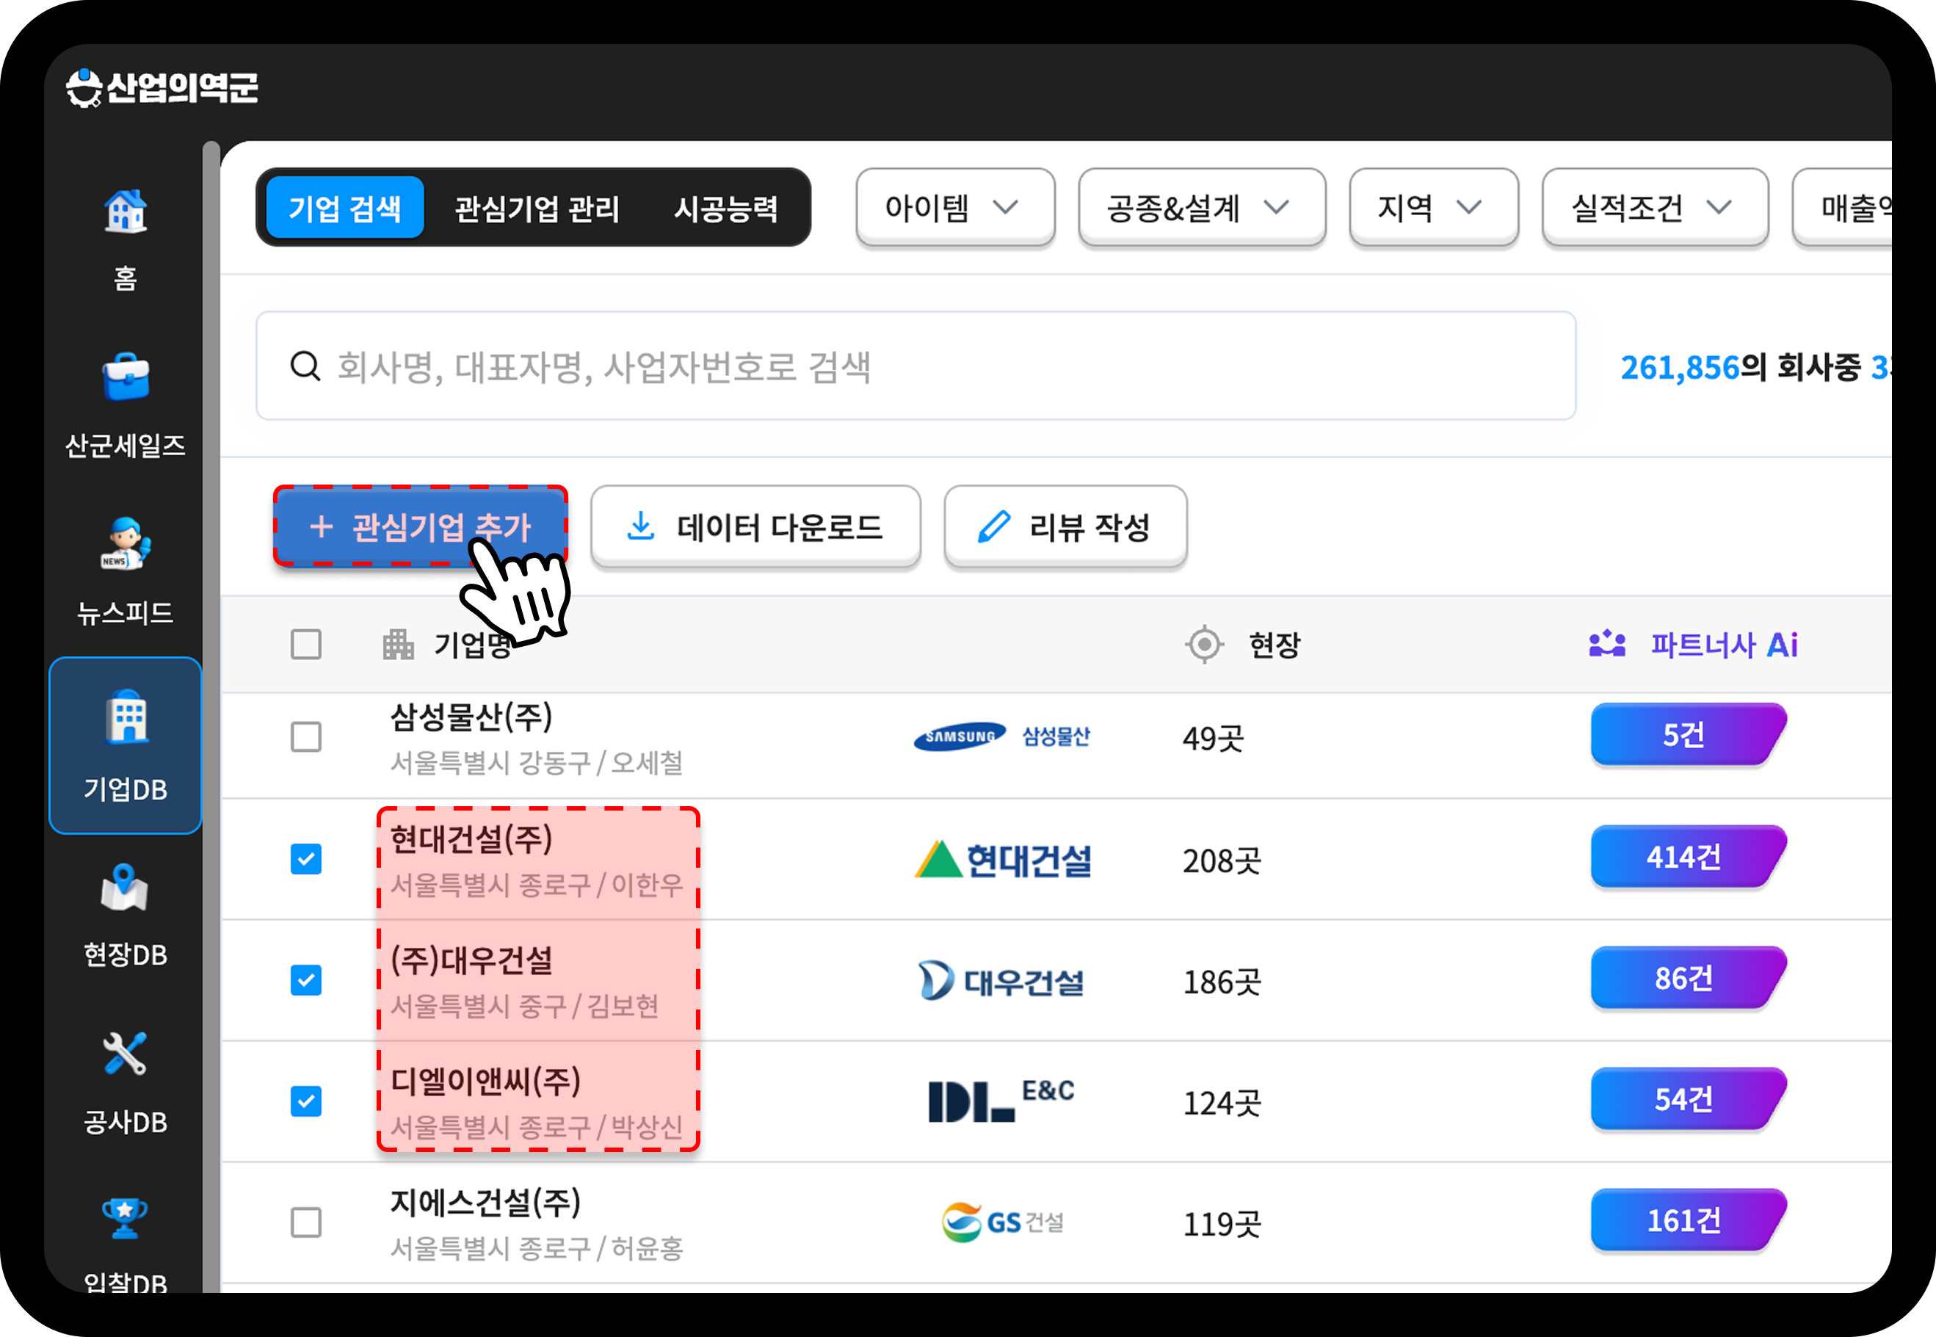Open 414건 partner badge for 현대건설
1936x1337 pixels.
pyautogui.click(x=1688, y=856)
